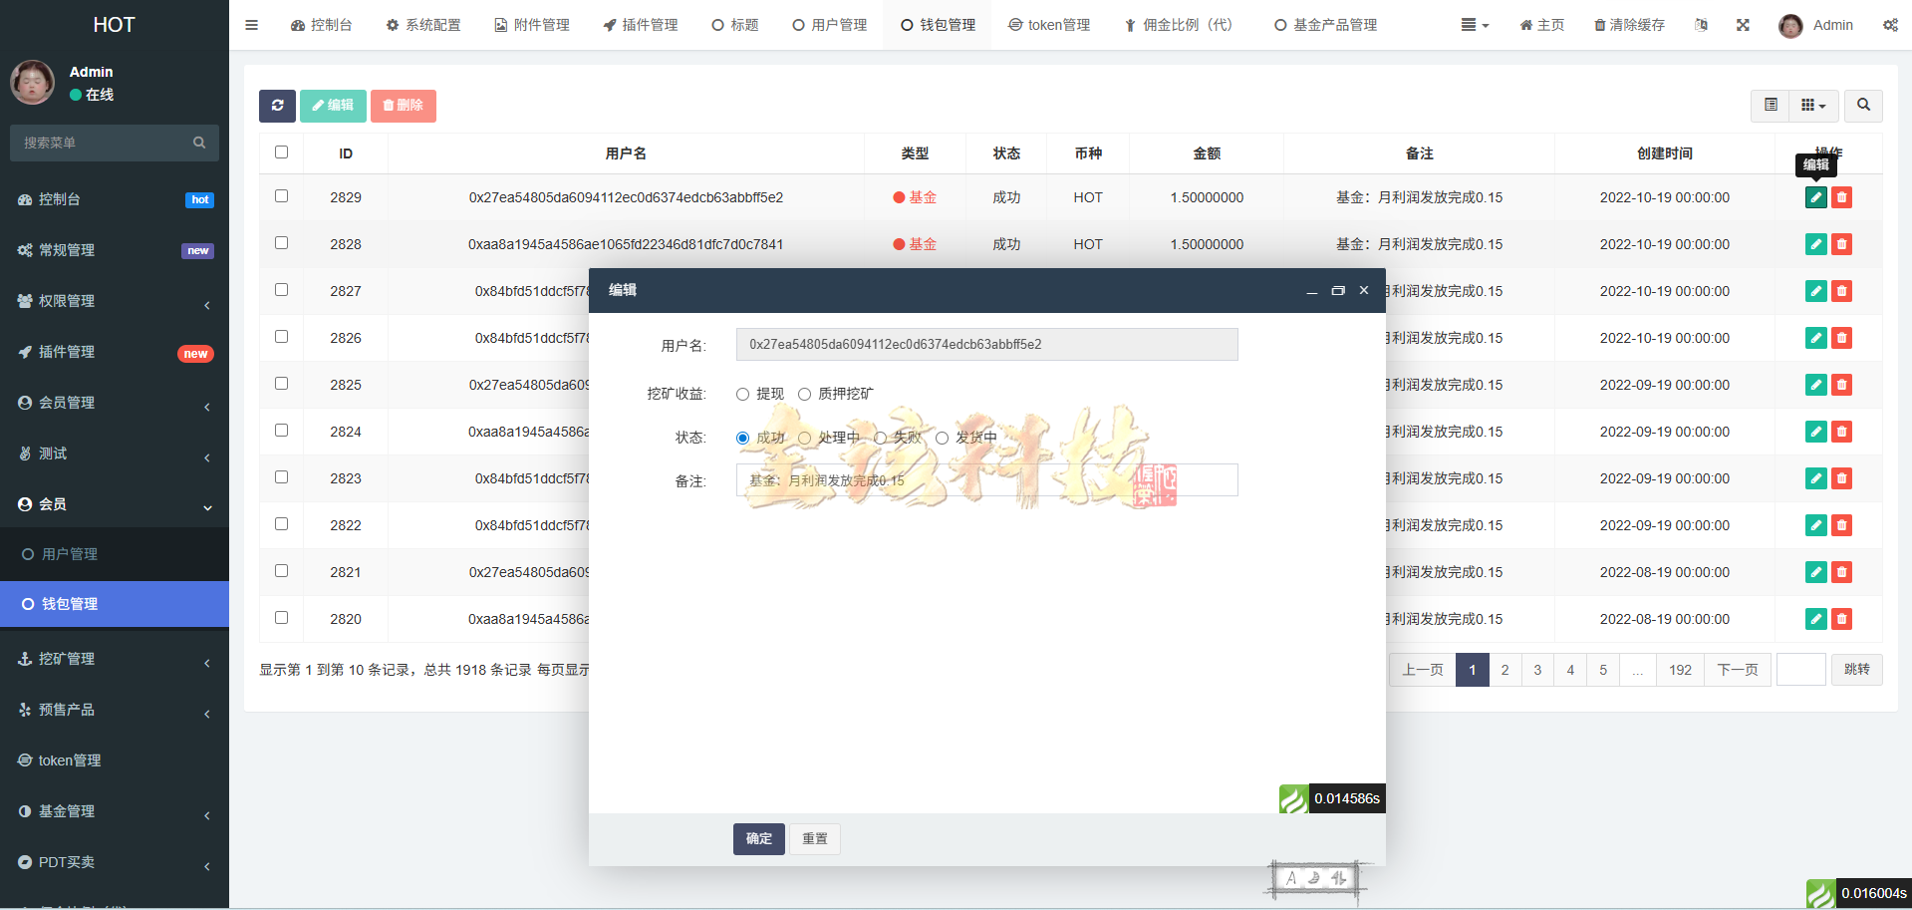Switch to the token管理 menu tab

1049,24
